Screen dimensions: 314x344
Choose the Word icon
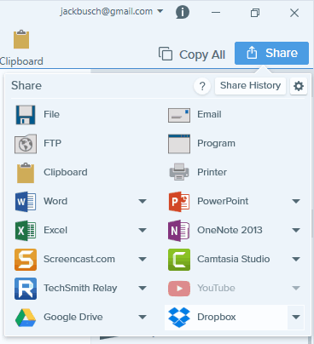(26, 202)
